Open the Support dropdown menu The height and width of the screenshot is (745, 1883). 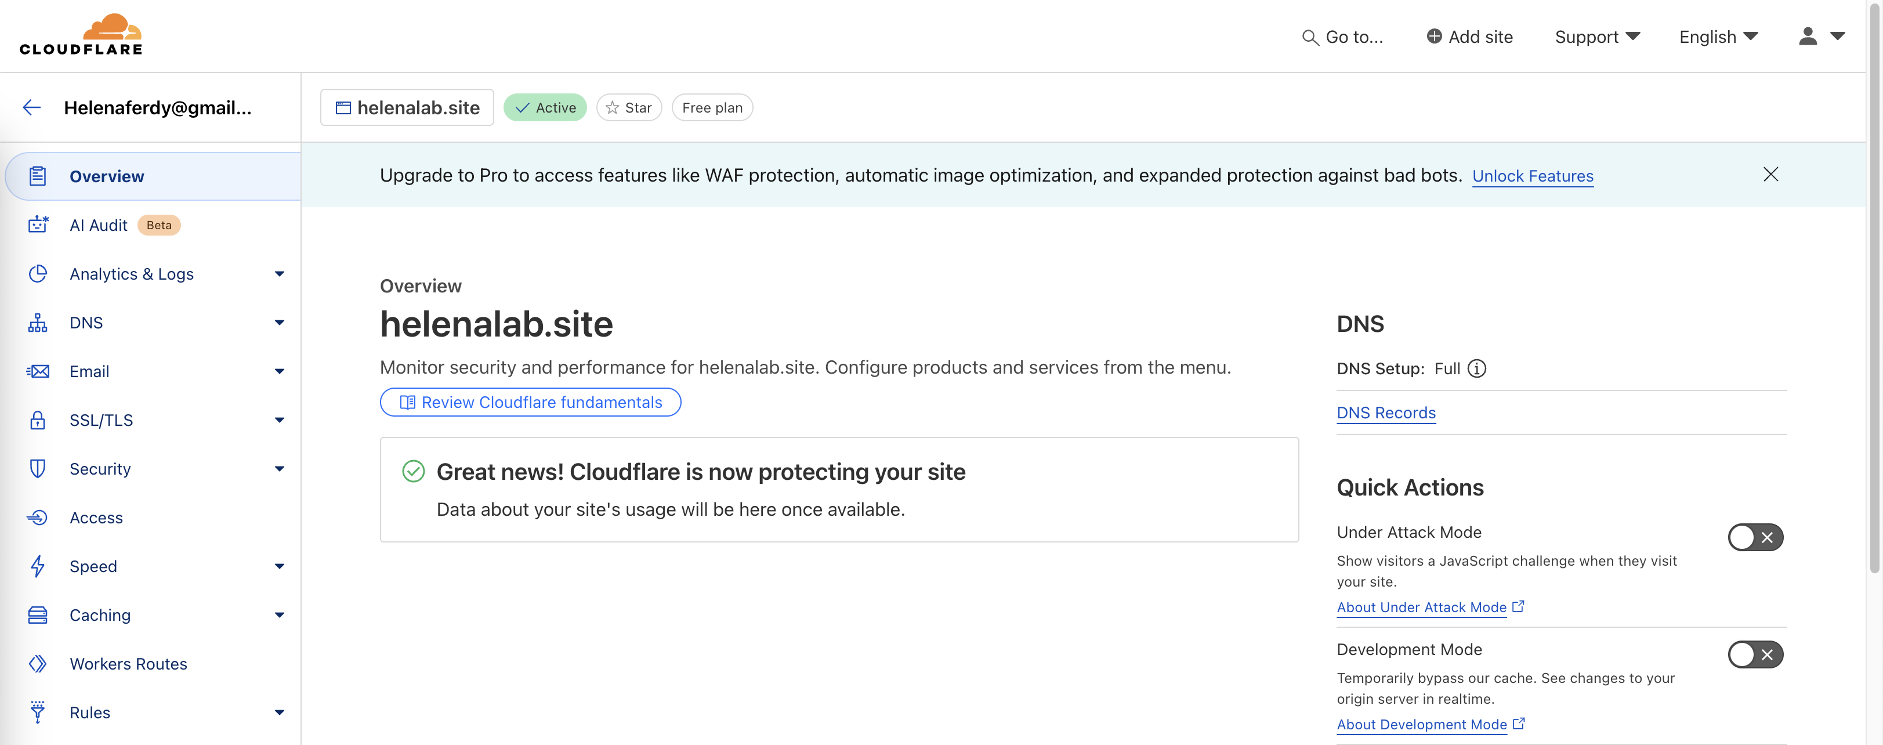pos(1596,37)
